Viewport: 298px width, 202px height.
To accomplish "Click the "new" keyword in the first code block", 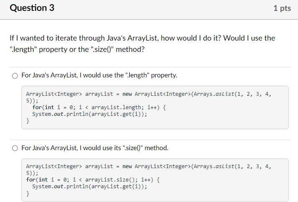I will coord(127,94).
